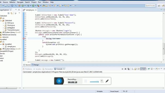
Task: Fold the actionPerformed method at line 73
Action: click(27, 35)
